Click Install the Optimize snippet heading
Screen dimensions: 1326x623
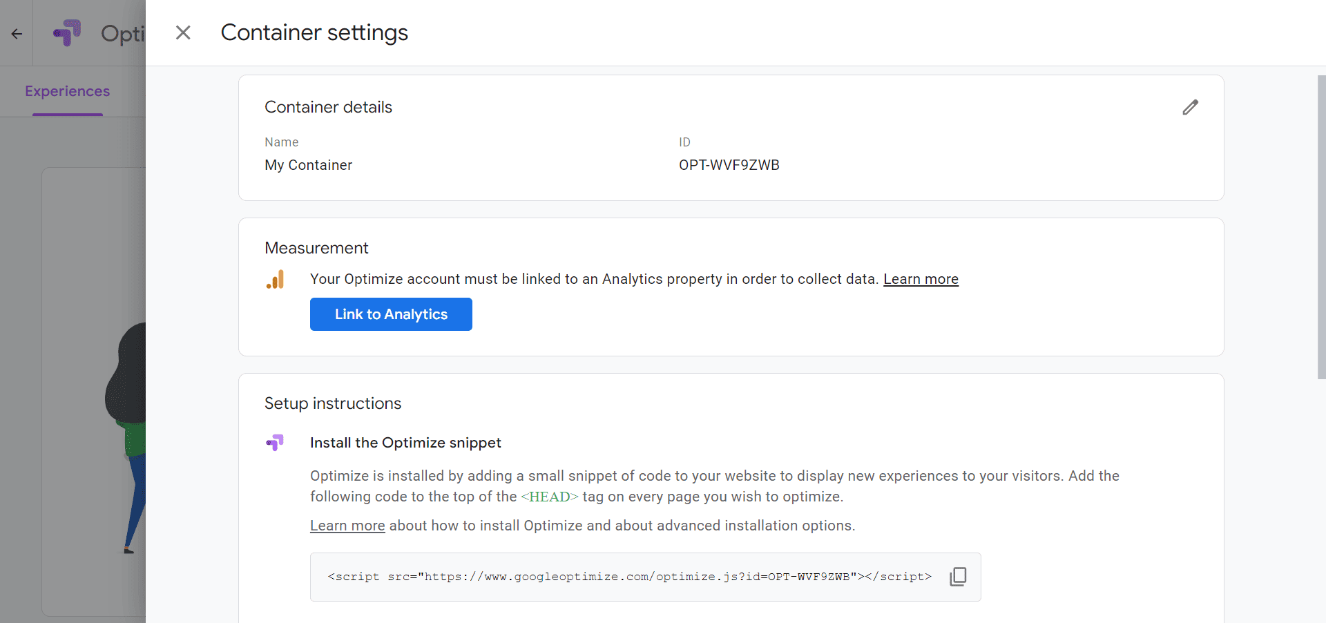pyautogui.click(x=405, y=443)
